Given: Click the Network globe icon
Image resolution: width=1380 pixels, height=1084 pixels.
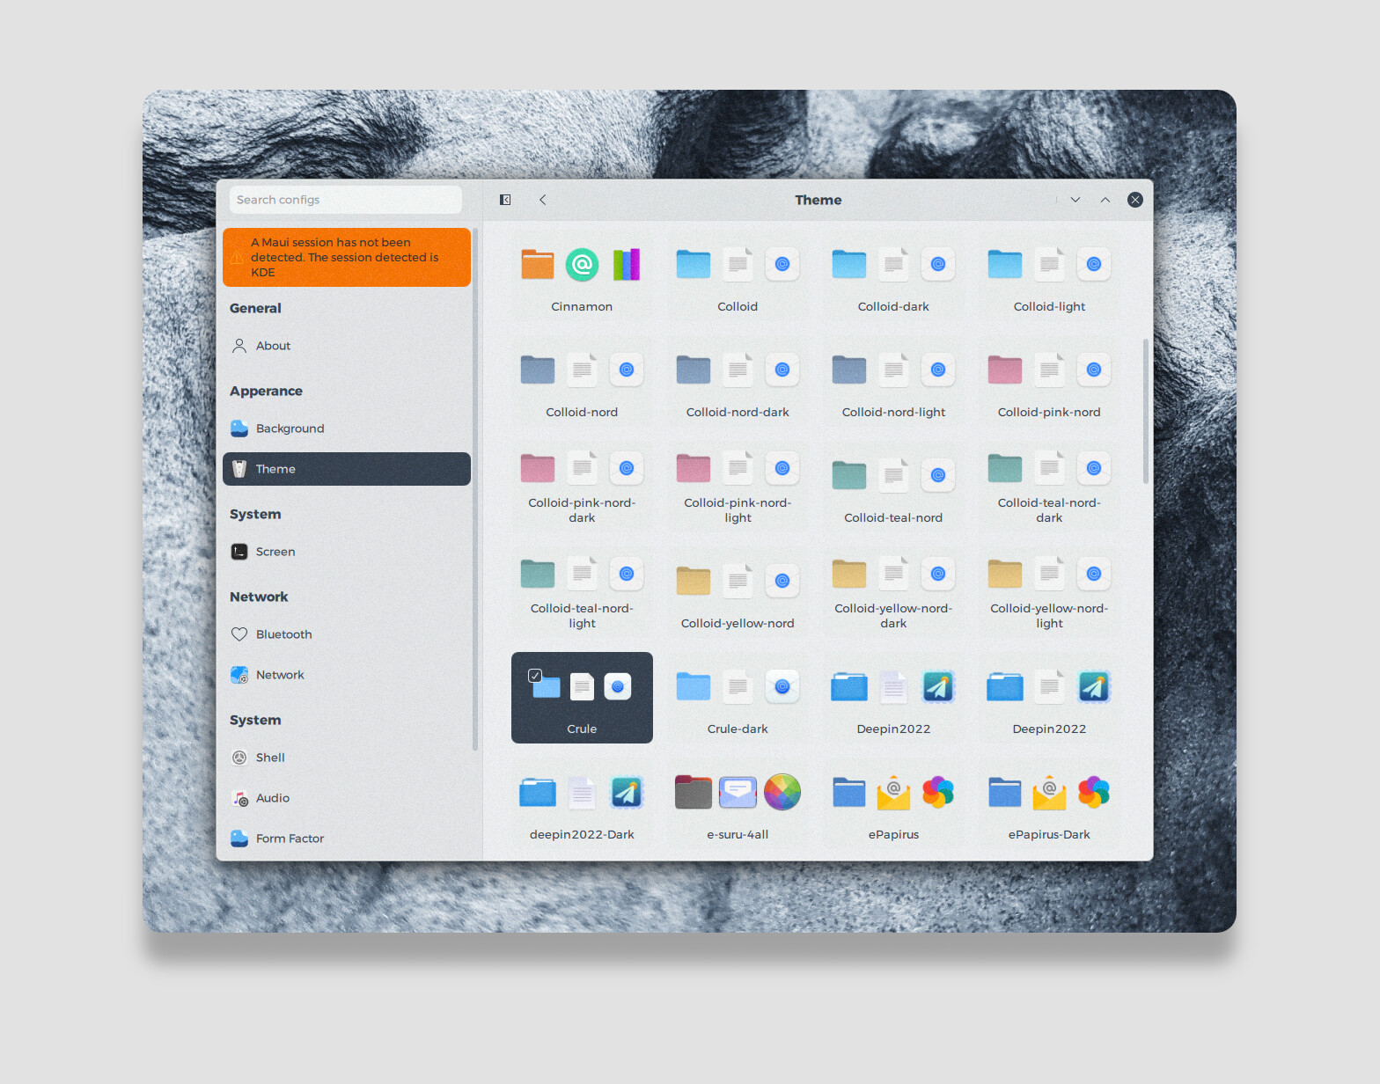Looking at the screenshot, I should click(x=239, y=675).
